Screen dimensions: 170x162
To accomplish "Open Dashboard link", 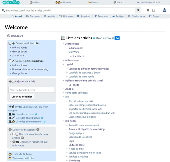I will click(17, 36).
